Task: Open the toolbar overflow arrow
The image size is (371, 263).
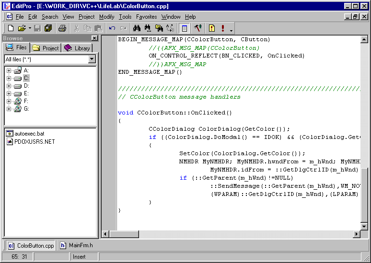Action: 231,30
